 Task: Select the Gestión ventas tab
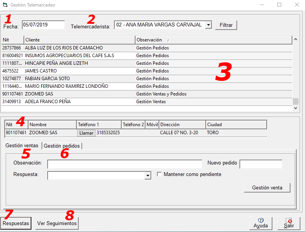[21, 146]
